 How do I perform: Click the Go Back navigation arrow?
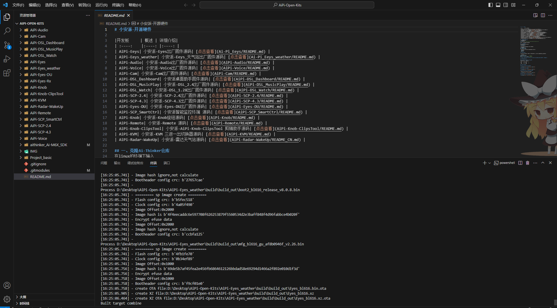click(186, 5)
